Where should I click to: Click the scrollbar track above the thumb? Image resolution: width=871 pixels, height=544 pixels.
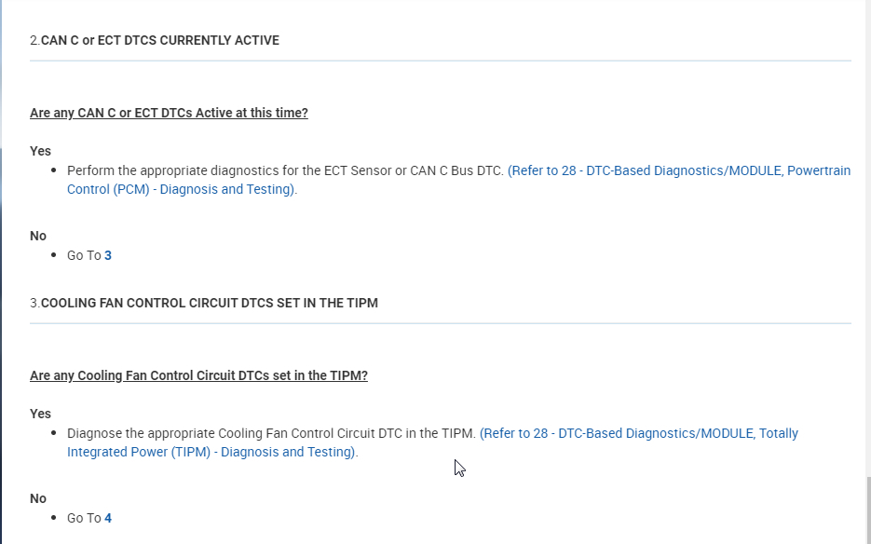[x=865, y=233]
